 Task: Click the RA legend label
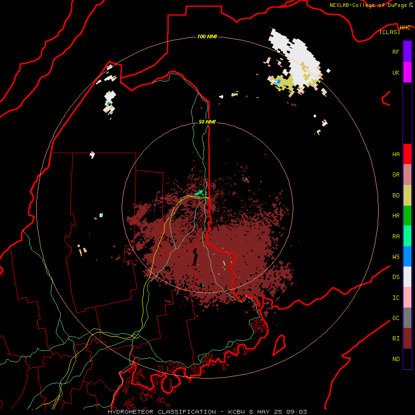click(396, 236)
